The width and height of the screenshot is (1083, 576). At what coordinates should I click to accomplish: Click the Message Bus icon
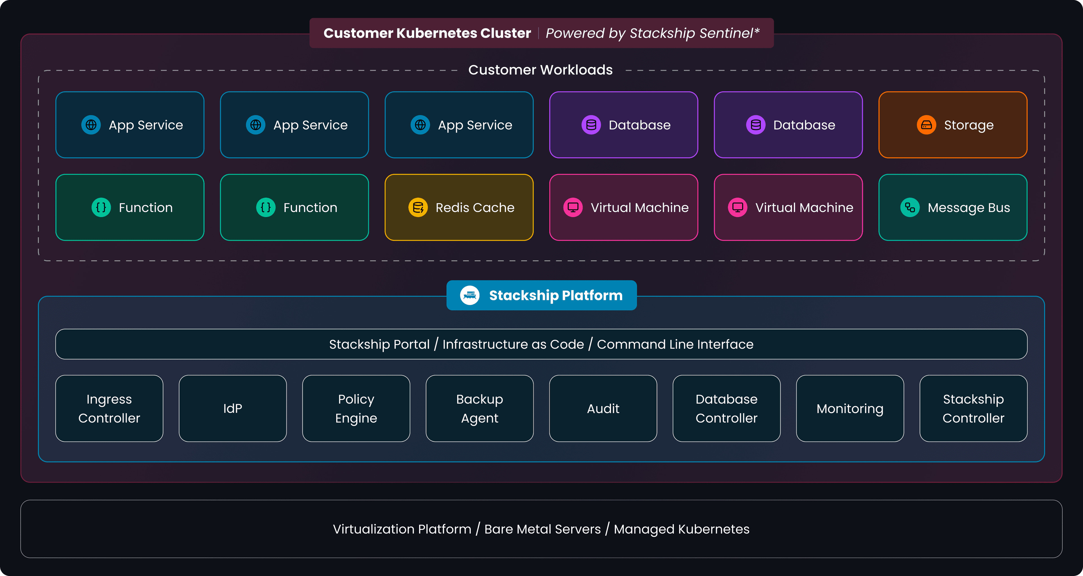point(910,208)
